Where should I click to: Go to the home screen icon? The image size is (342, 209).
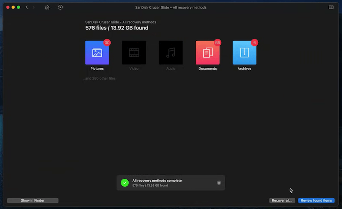click(47, 7)
